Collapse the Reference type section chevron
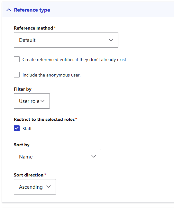The image size is (174, 208). click(9, 10)
